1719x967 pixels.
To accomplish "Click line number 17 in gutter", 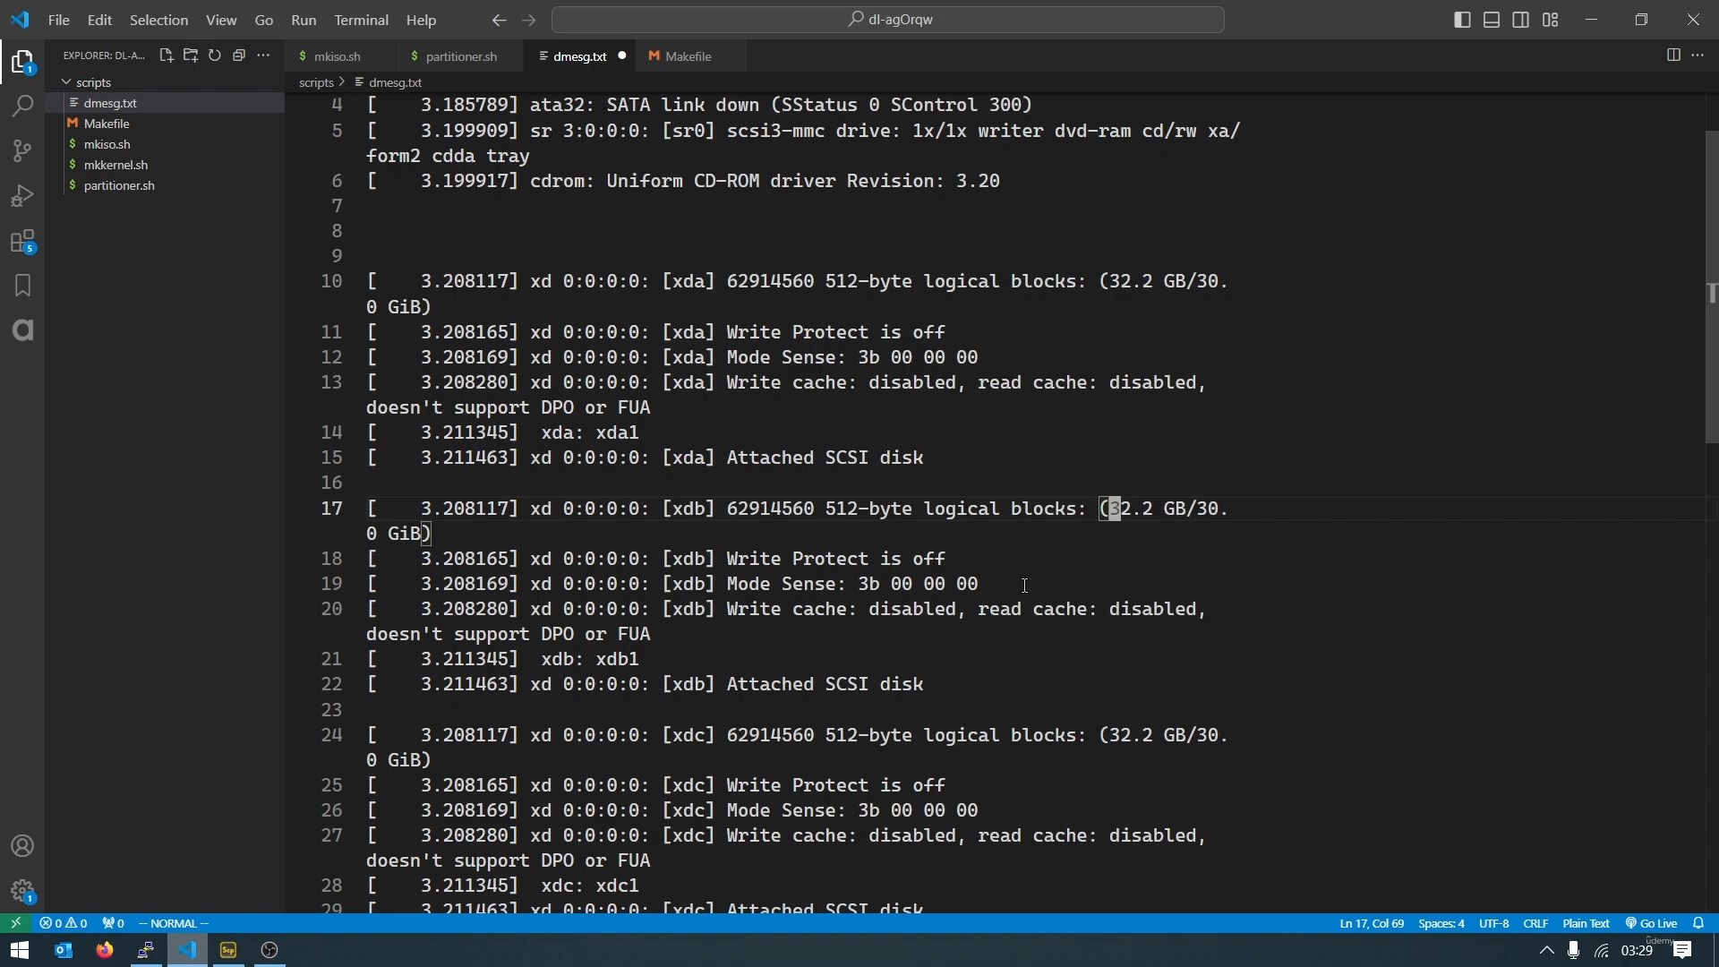I will tap(331, 509).
